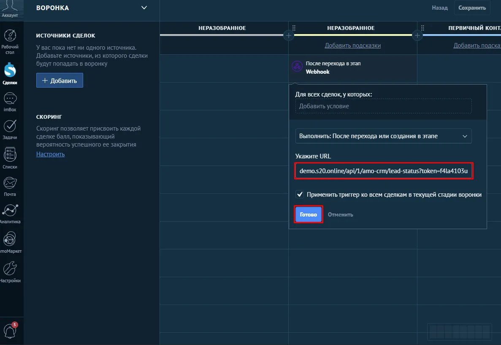Click the webhook URL input field
The width and height of the screenshot is (501, 345).
(383, 171)
